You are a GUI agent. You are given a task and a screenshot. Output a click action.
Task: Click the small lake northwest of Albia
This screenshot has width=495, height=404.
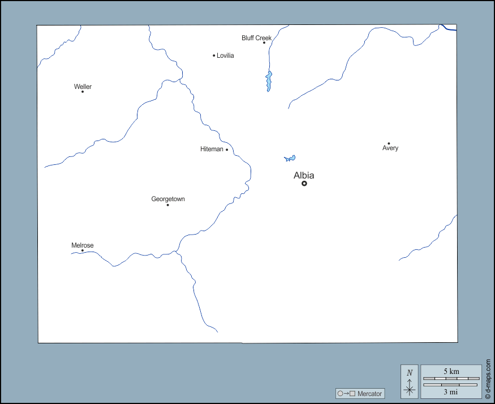coord(290,159)
